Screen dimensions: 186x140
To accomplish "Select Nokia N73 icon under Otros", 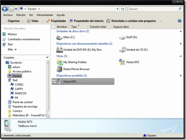I will tap(122, 62).
